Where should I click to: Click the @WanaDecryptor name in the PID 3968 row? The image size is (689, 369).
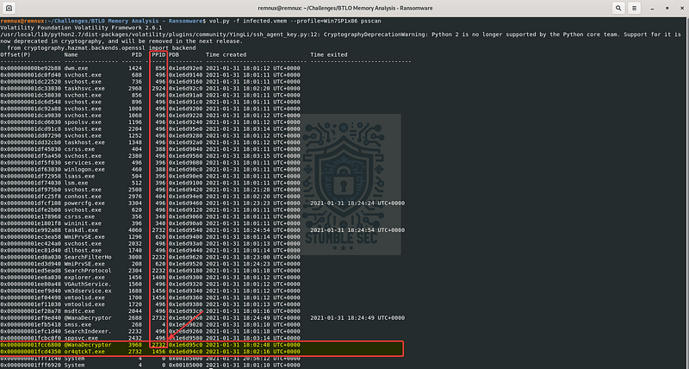click(x=88, y=345)
